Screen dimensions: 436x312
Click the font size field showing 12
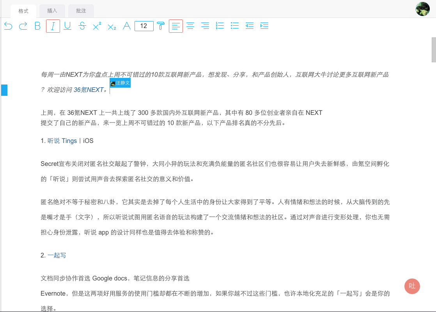[x=144, y=26]
